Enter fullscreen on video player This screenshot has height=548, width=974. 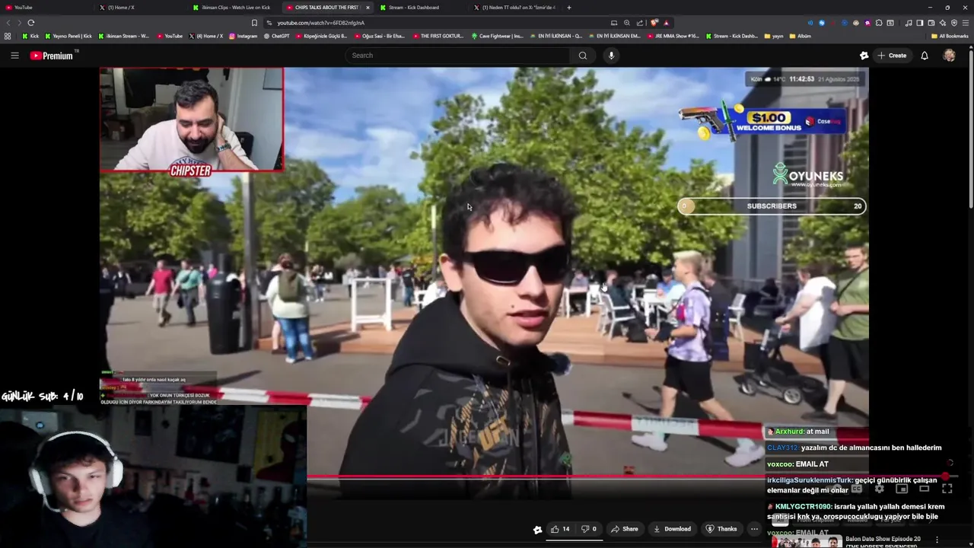point(947,489)
